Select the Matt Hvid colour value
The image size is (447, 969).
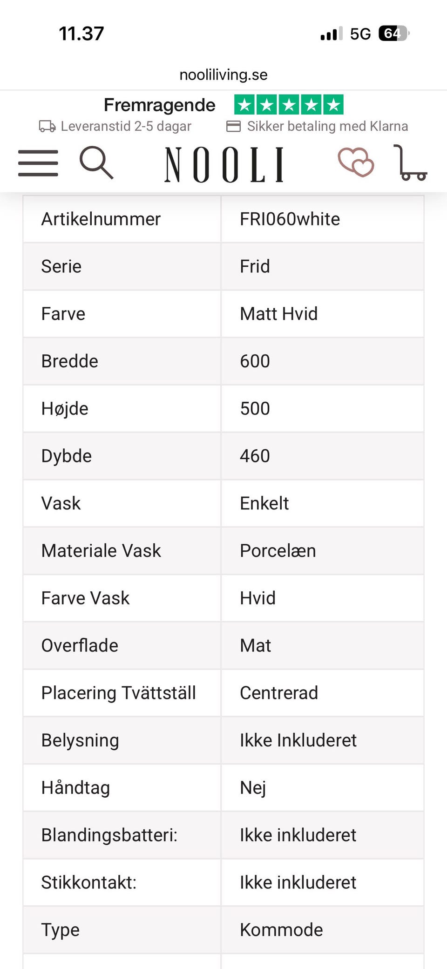pyautogui.click(x=278, y=314)
